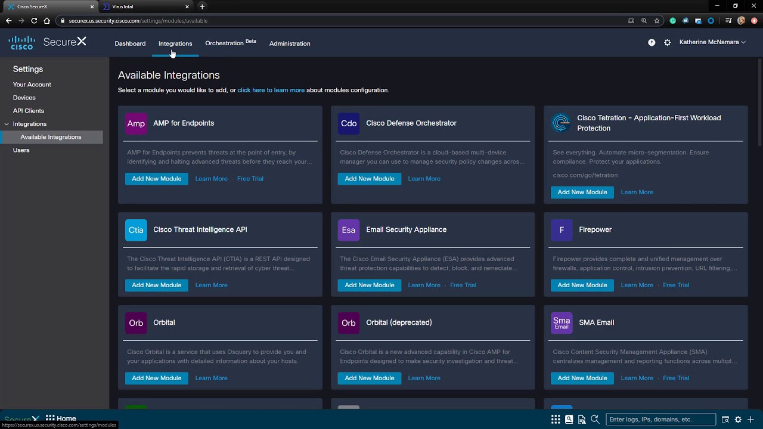Open the Katherine McNamara user dropdown

coord(712,42)
